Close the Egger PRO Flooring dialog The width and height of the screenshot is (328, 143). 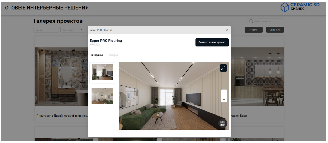[227, 30]
